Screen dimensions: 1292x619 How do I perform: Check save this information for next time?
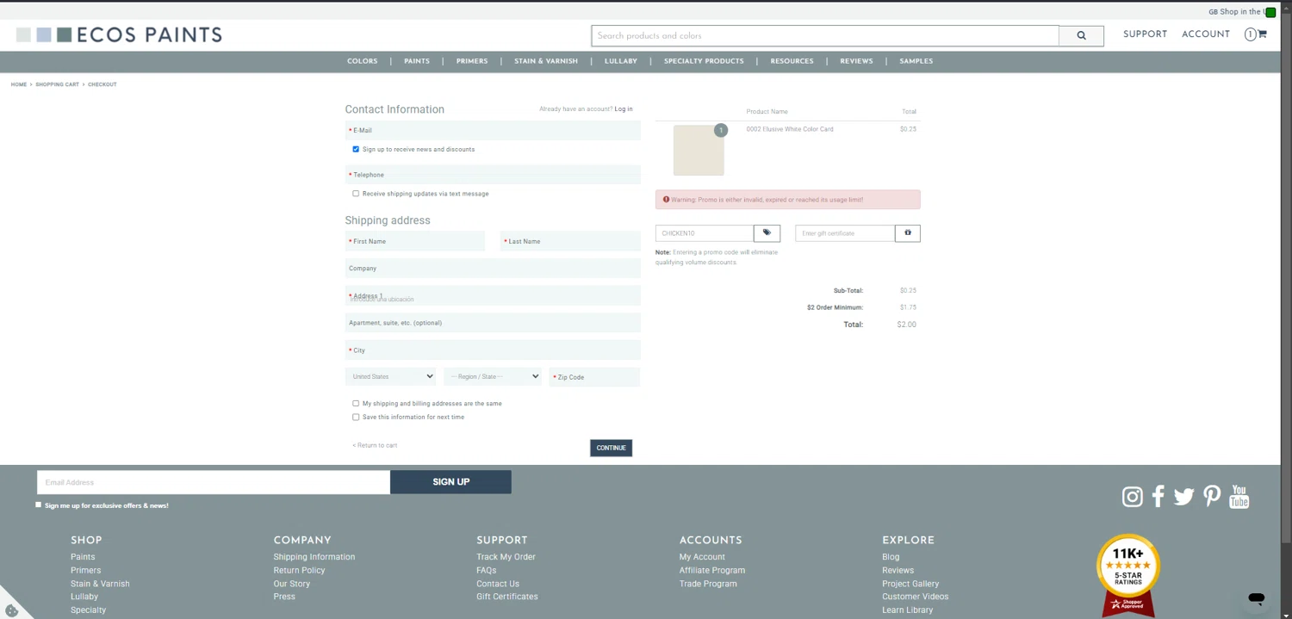tap(356, 417)
